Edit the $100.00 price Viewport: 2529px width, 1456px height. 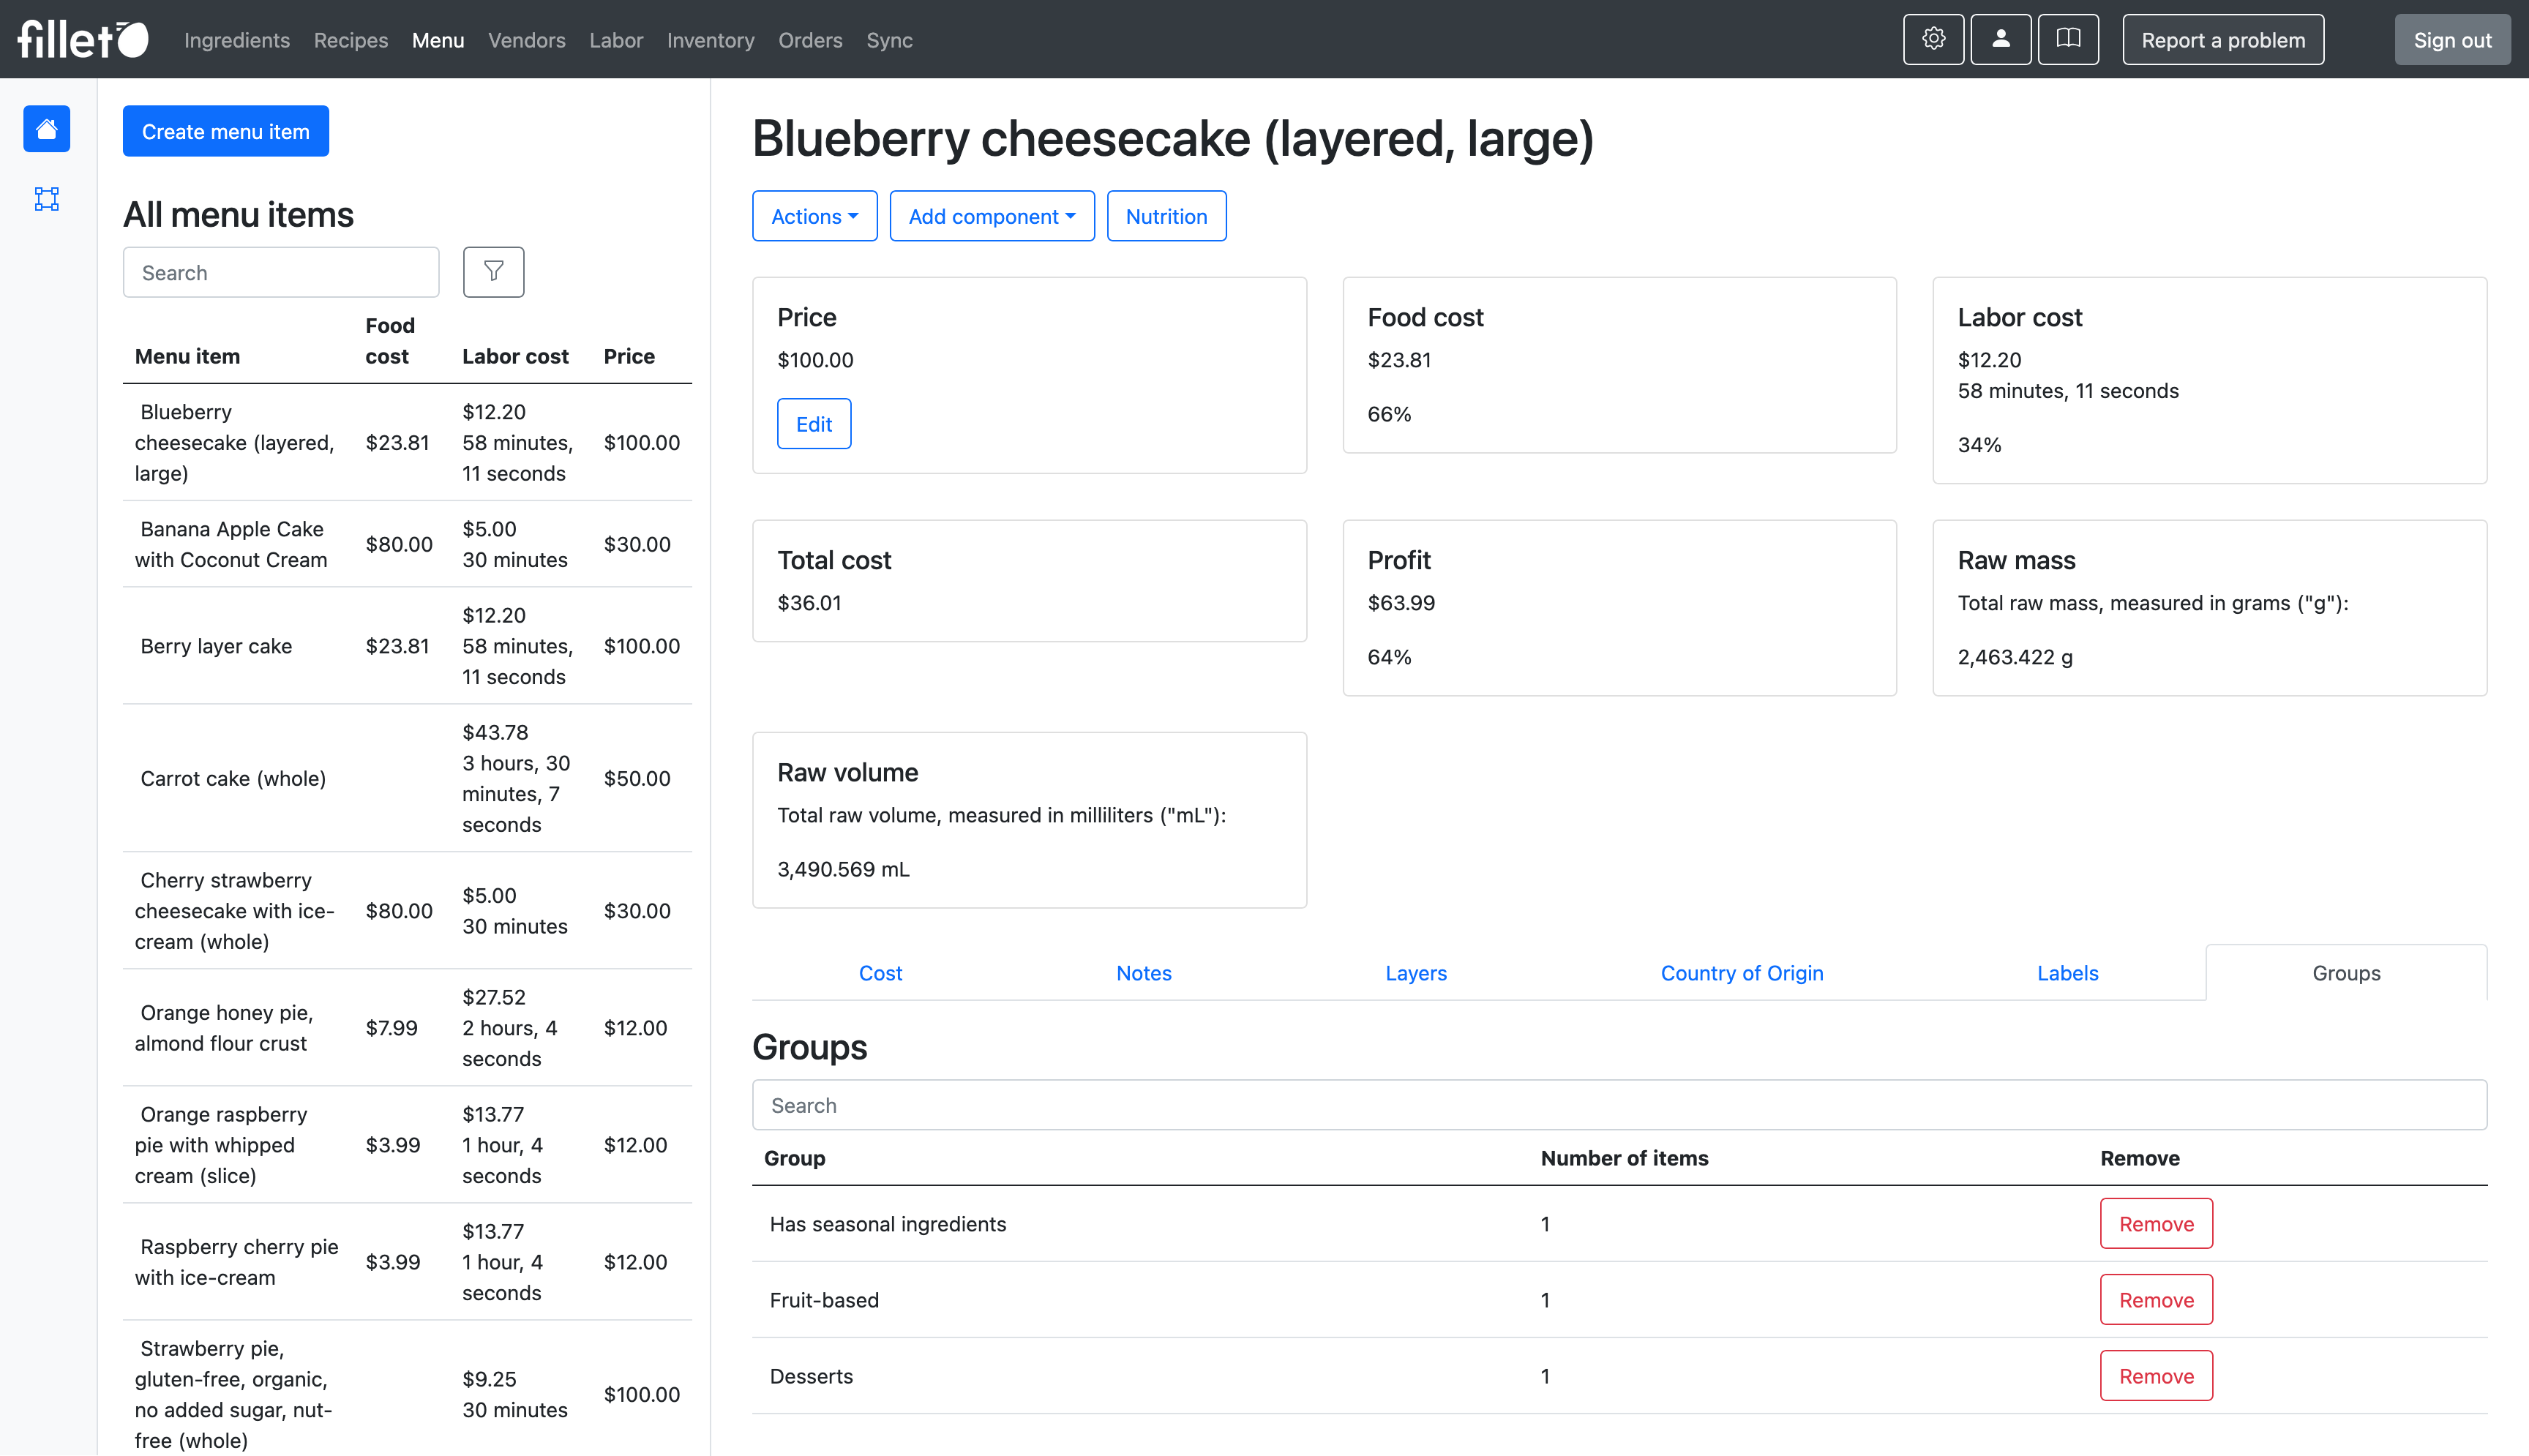tap(813, 423)
